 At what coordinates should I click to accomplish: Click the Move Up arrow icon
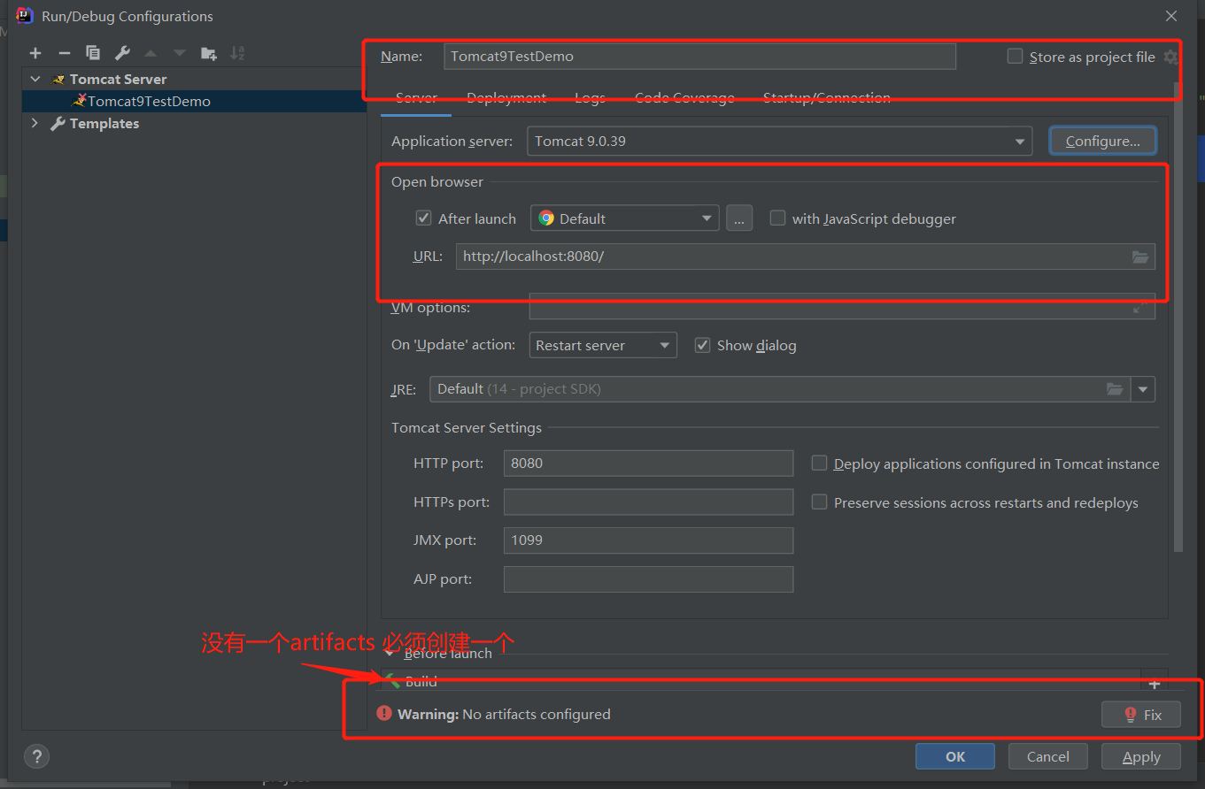151,54
